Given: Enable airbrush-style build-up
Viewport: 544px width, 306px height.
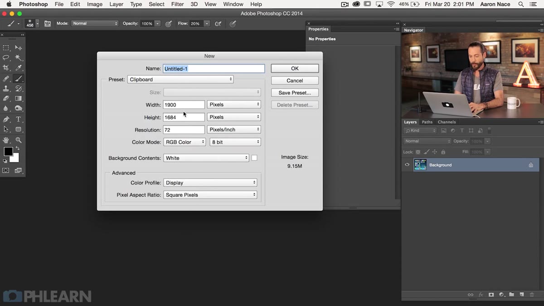Looking at the screenshot, I should 218,24.
